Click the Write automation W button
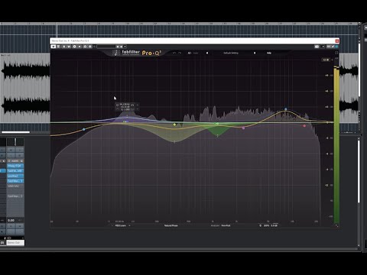 [69, 47]
